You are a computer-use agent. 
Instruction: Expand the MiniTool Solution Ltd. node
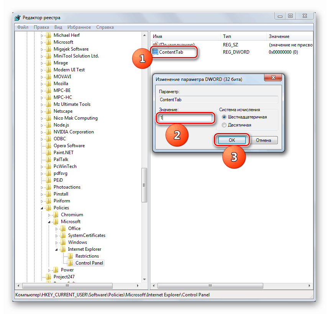point(42,56)
